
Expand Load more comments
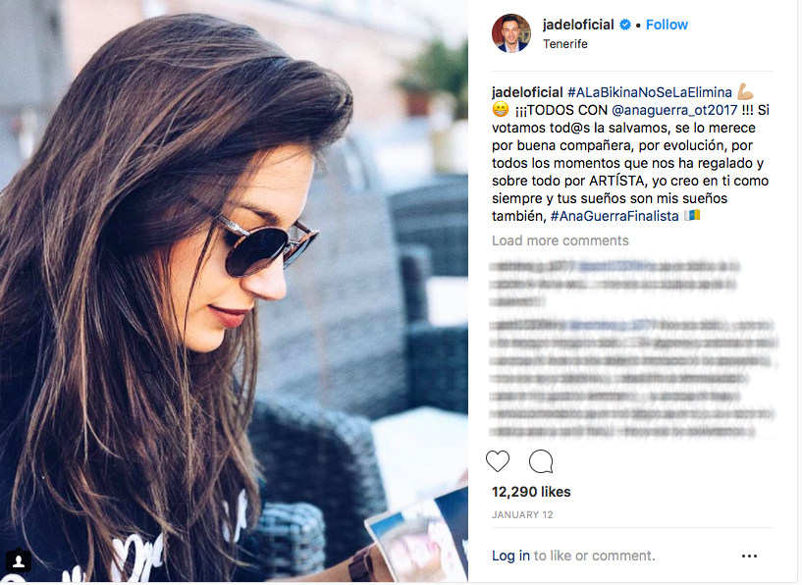click(561, 240)
